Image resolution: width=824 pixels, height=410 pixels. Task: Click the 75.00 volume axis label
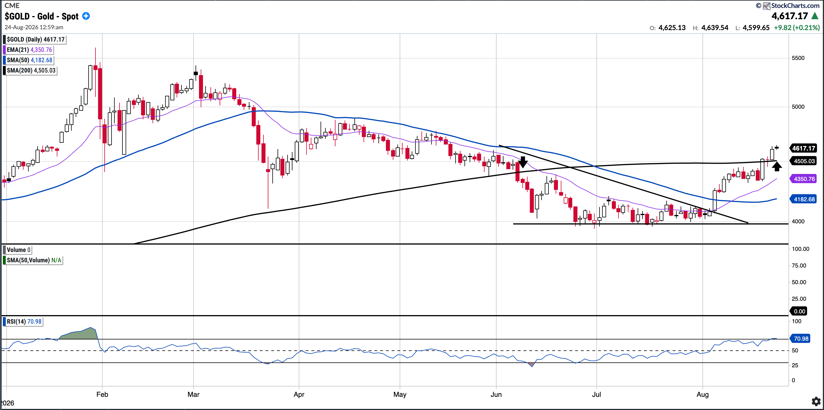(799, 265)
